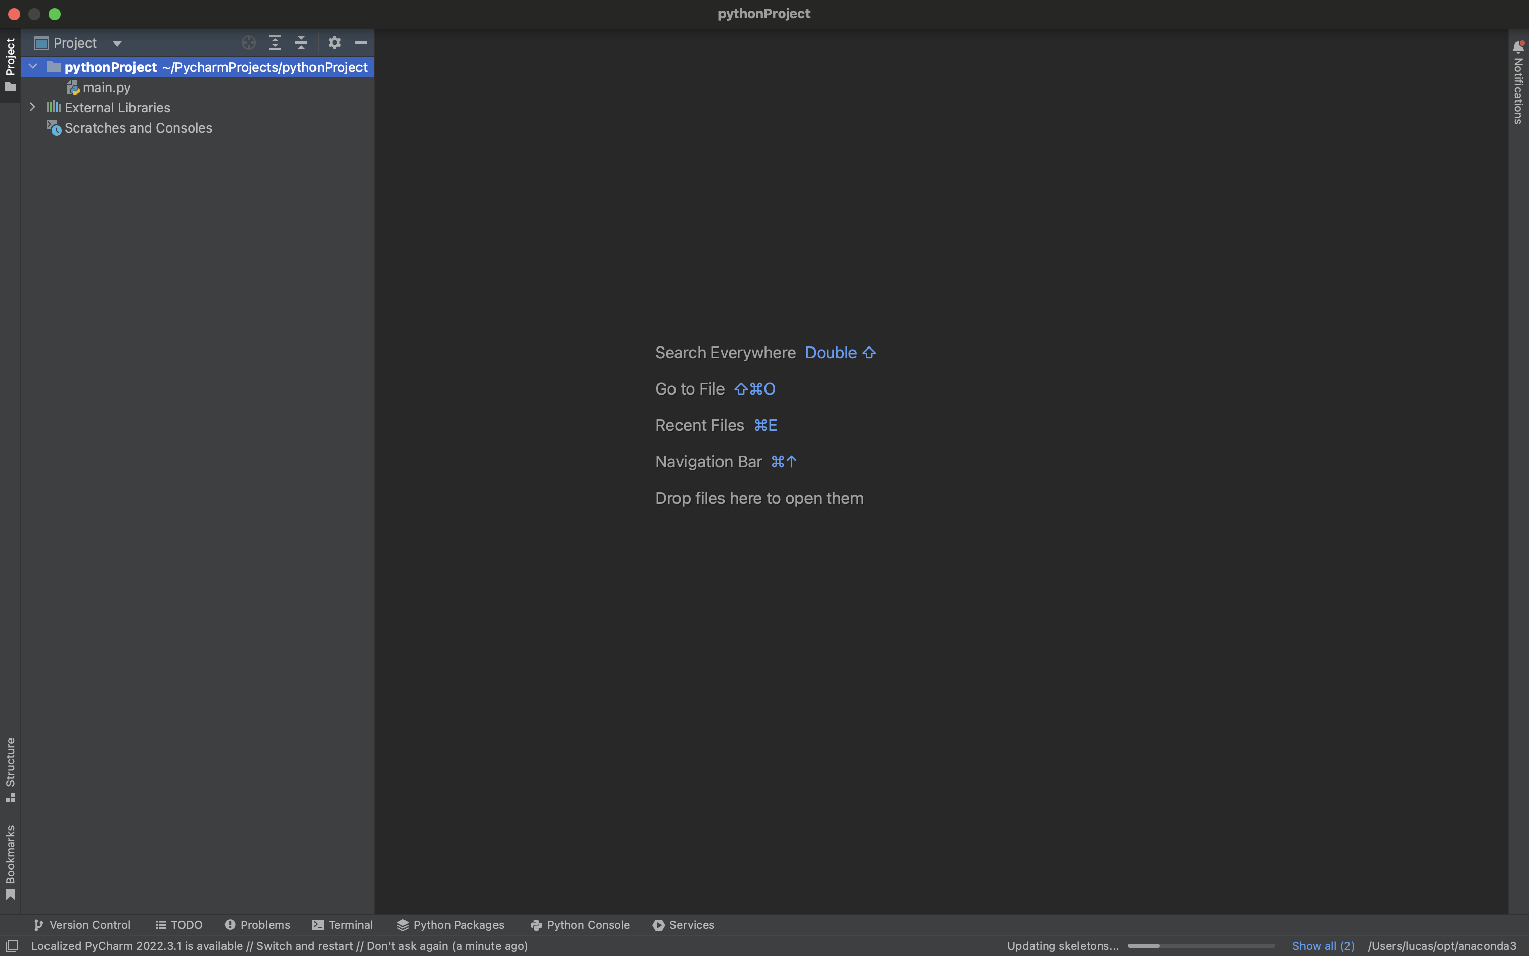Open Project panel gear options
Viewport: 1529px width, 956px height.
pos(334,43)
